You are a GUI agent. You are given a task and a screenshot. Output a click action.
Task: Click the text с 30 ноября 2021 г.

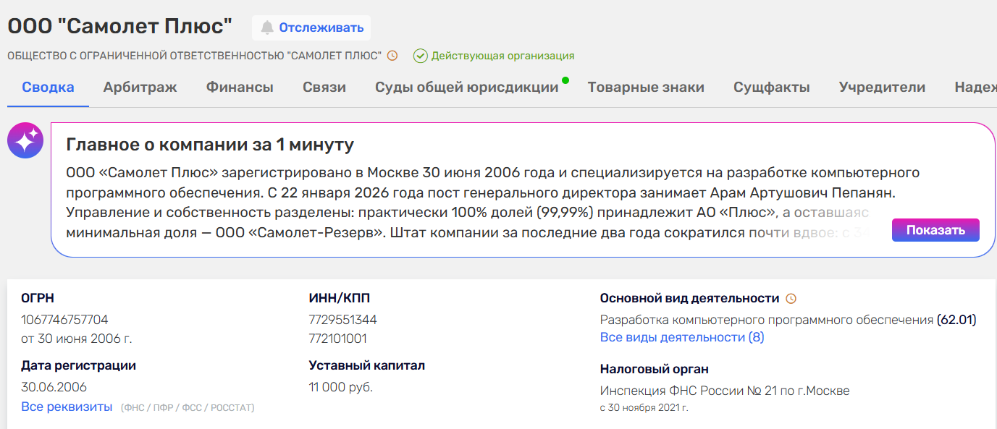(644, 408)
